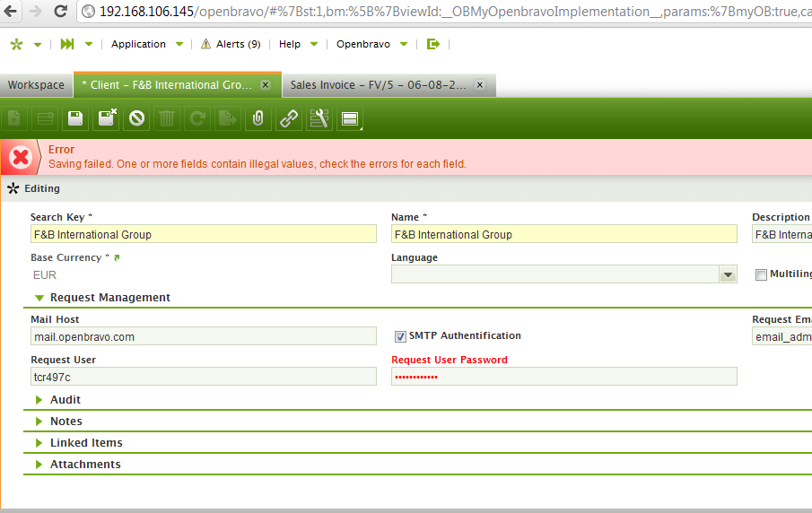Click the Export toolbar icon

tap(228, 118)
